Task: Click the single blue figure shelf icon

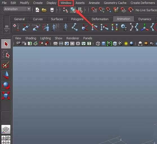Action: 66,27
